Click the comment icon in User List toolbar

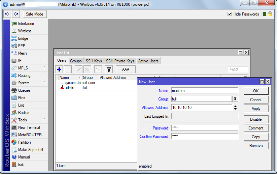(x=98, y=69)
